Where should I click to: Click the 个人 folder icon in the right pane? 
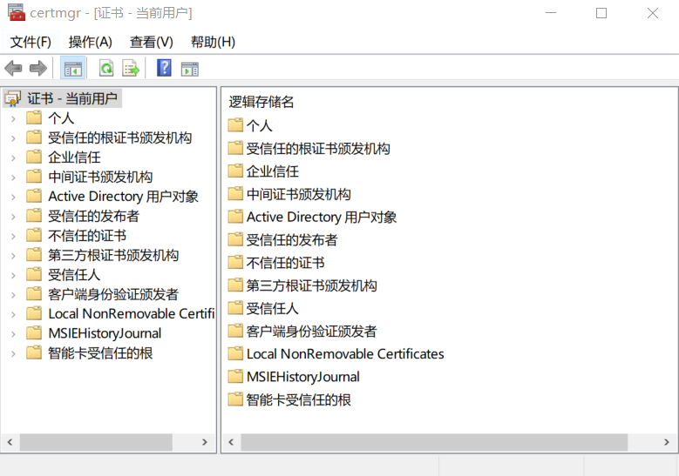(235, 125)
